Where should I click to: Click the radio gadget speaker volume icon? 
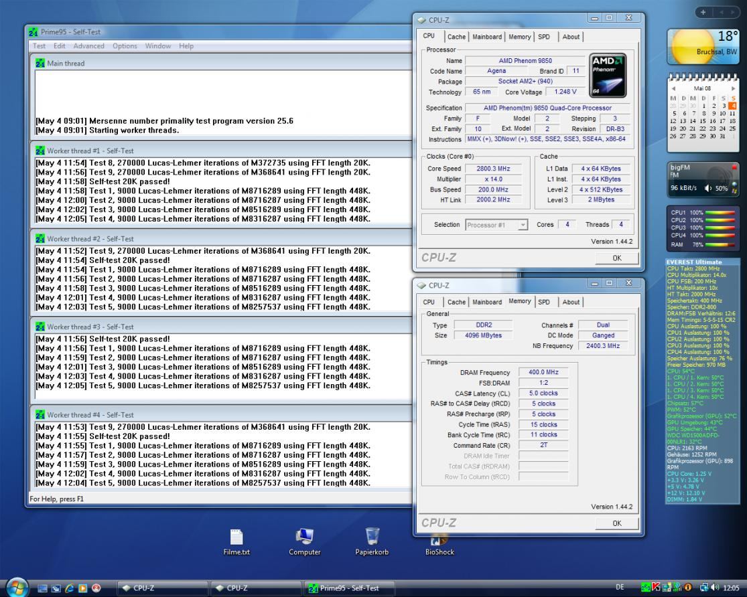708,188
